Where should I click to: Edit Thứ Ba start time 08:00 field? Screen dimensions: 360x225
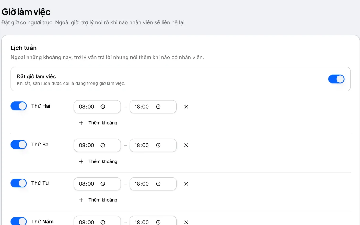point(97,145)
